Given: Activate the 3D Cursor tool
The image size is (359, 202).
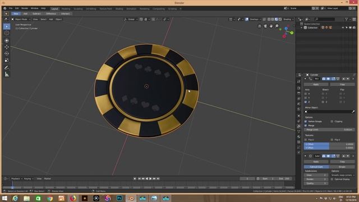Looking at the screenshot, I should [x=7, y=33].
